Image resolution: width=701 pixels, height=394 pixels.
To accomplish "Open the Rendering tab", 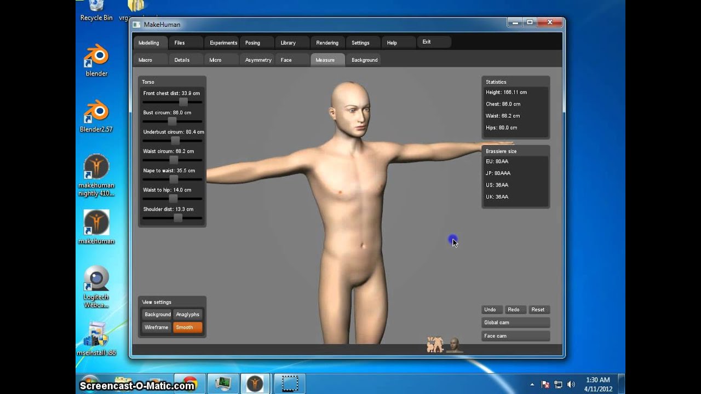I will click(327, 43).
